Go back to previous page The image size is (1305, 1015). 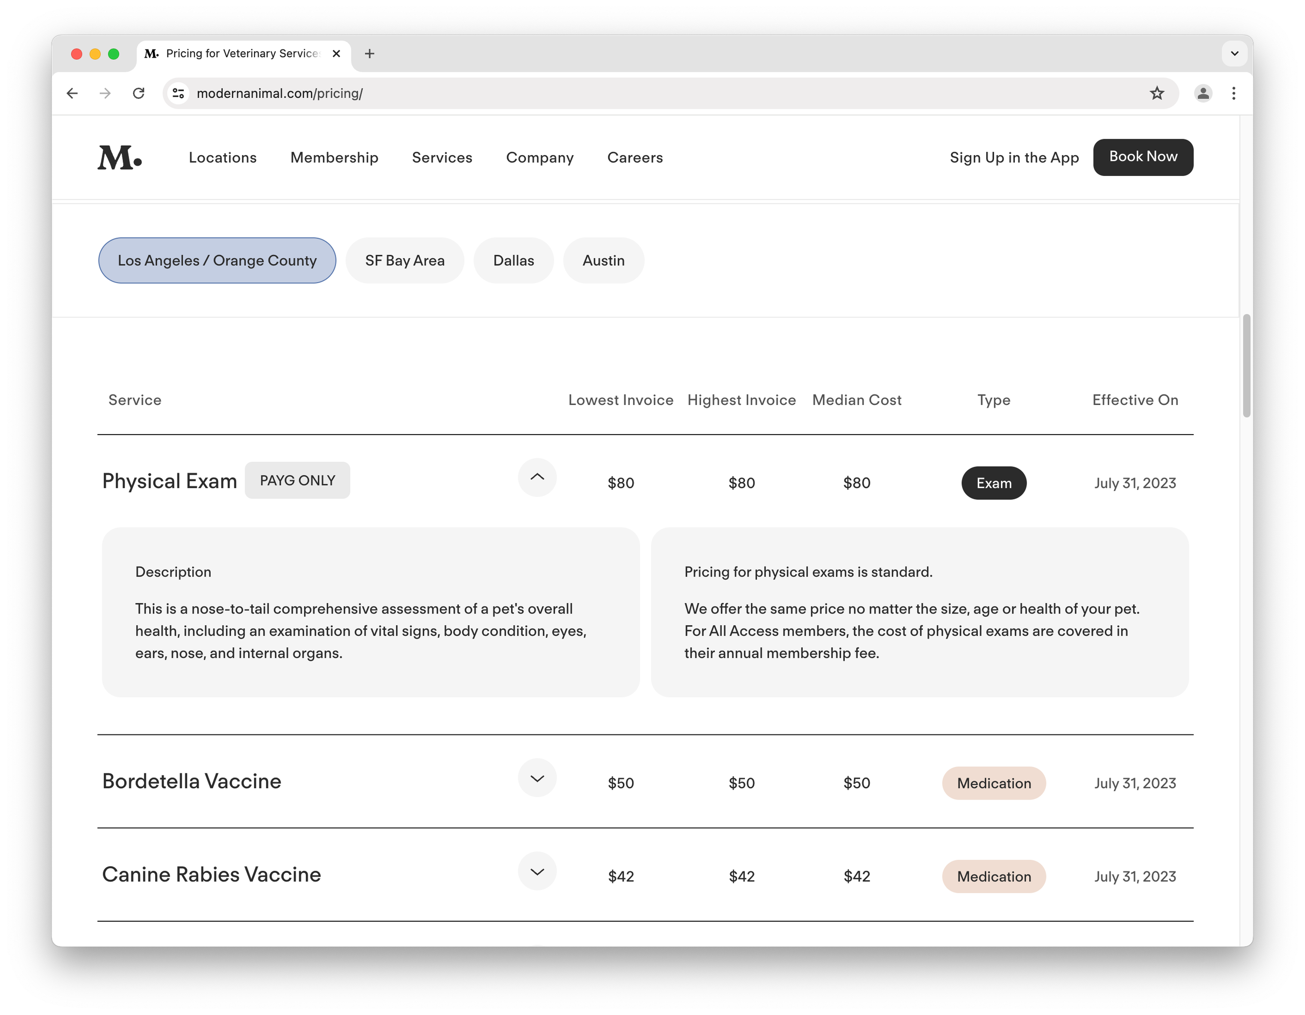coord(72,93)
